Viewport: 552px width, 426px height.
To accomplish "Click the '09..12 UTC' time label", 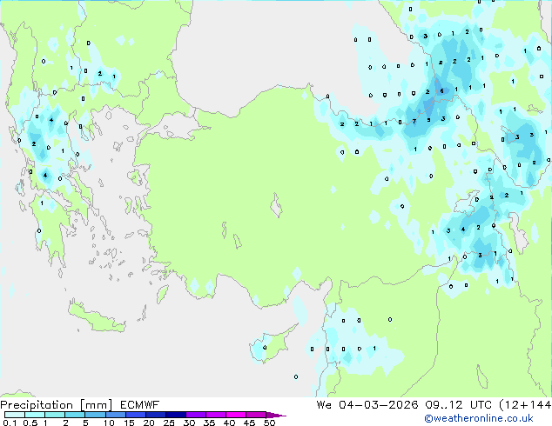I will point(458,405).
